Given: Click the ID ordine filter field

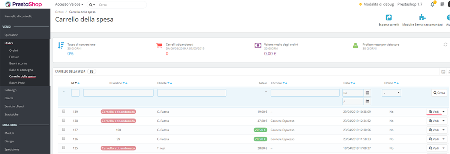Looking at the screenshot, I should pyautogui.click(x=118, y=93).
